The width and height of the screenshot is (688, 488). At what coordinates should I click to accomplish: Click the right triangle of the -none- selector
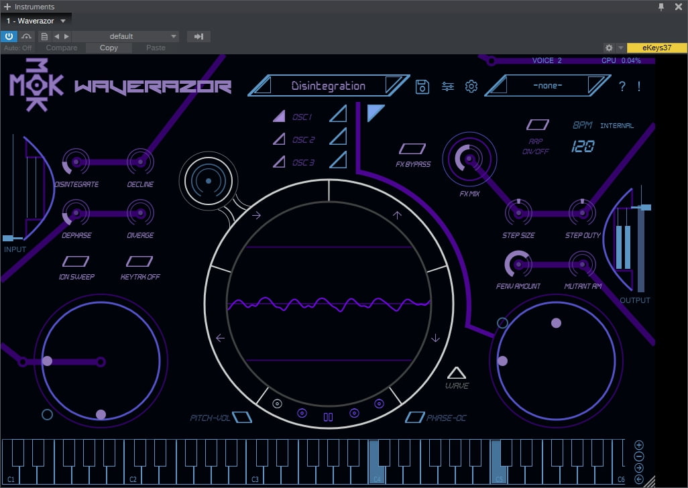[596, 84]
